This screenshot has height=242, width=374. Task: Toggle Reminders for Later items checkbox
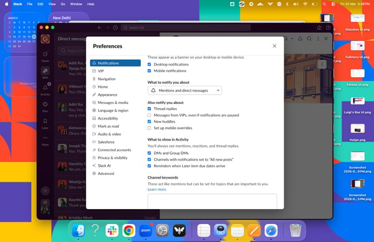point(150,166)
